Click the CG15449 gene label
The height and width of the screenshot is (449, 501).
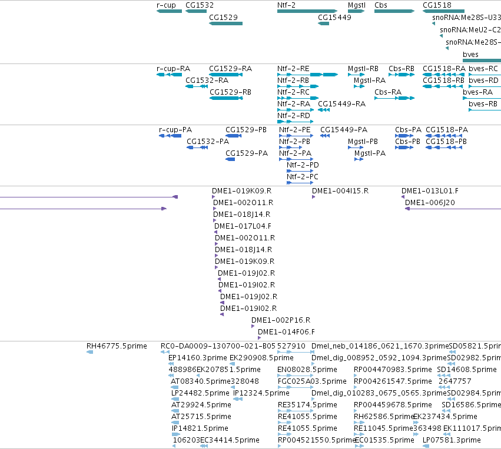[x=334, y=17]
